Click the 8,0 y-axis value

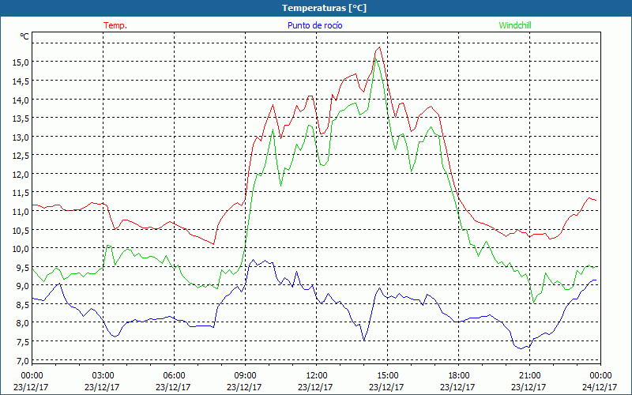click(x=22, y=323)
